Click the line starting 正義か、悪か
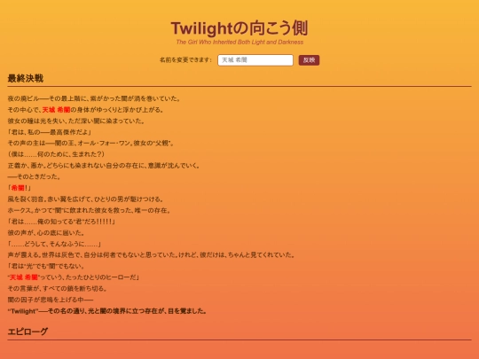 104,166
